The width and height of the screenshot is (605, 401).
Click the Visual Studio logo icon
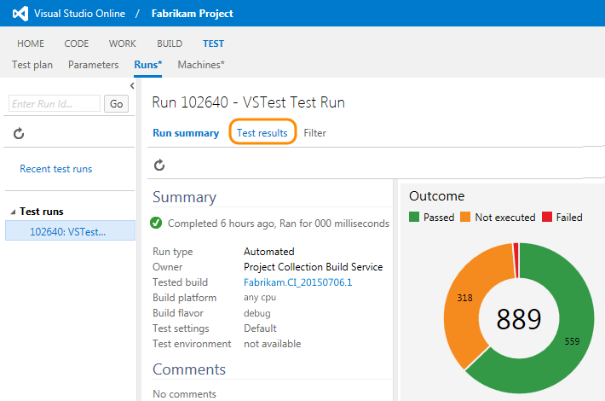point(19,14)
